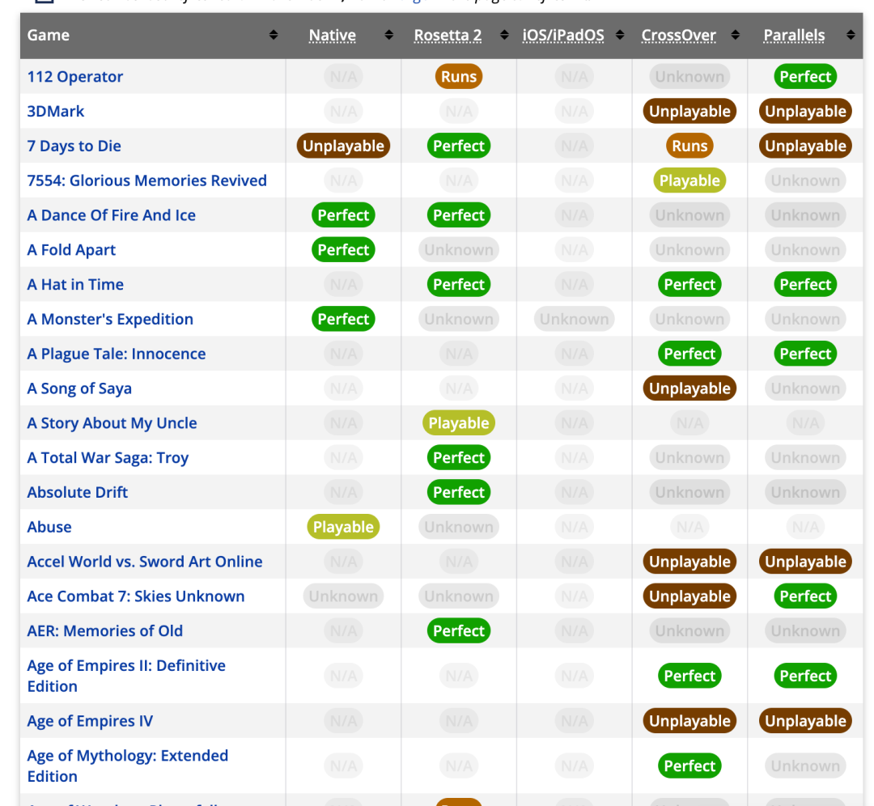
Task: Open the 3DMark game page
Action: pos(56,111)
